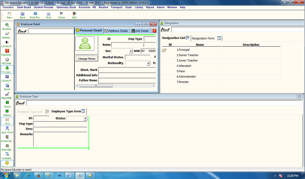The height and width of the screenshot is (179, 305).
Task: Expand the Status dropdown in Employee Type
Action: pos(85,118)
